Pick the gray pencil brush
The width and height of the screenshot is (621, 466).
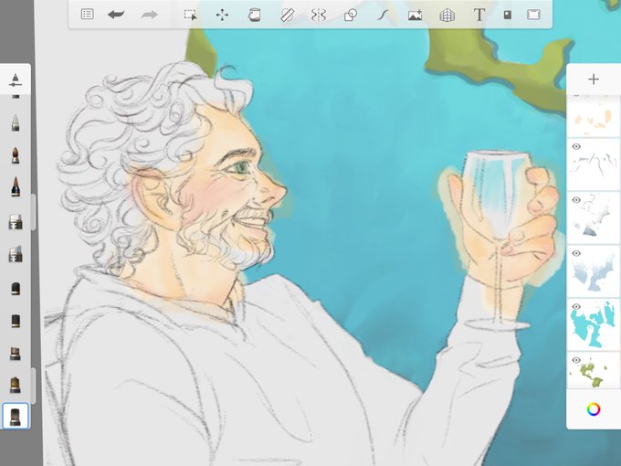tap(15, 122)
